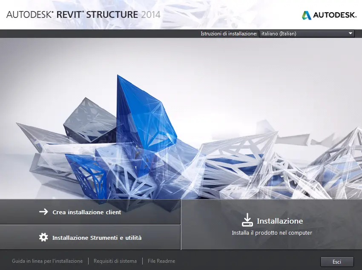362x270 pixels.
Task: Click the text Installa il prodotto nel computer
Action: coord(272,233)
